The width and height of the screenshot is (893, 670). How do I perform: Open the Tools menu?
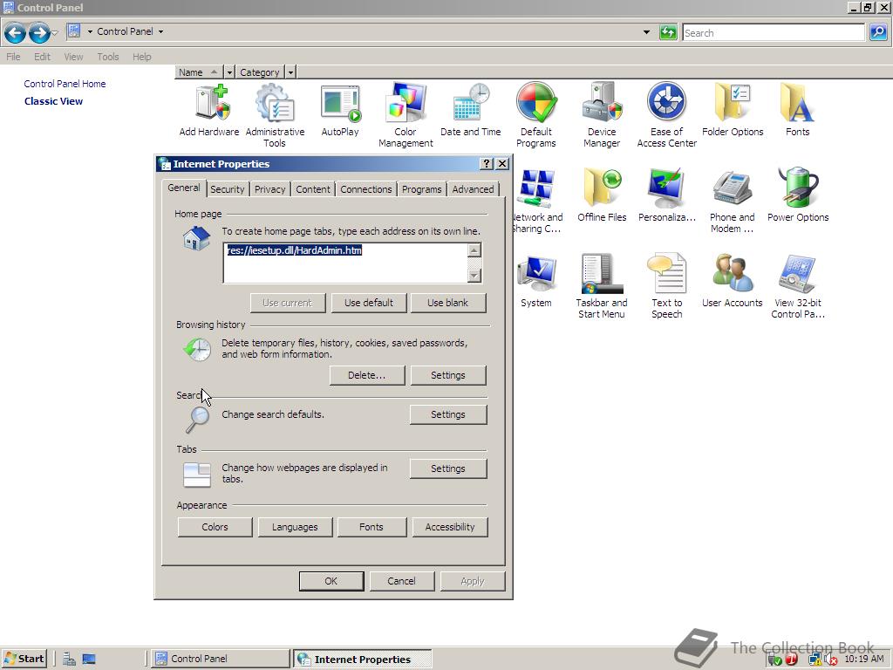pos(107,57)
